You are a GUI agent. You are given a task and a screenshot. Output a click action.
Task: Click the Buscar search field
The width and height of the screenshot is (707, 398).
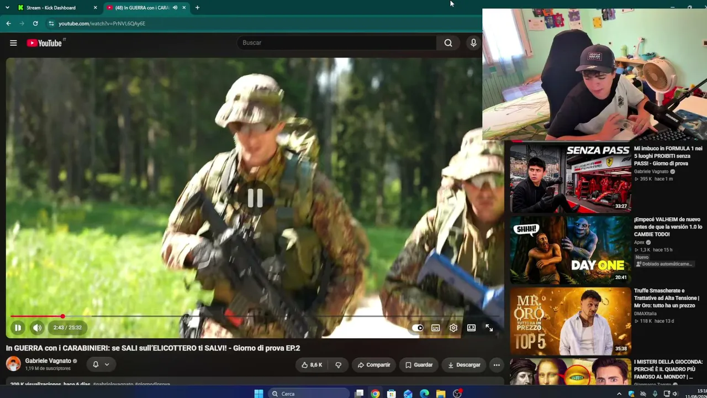point(337,43)
